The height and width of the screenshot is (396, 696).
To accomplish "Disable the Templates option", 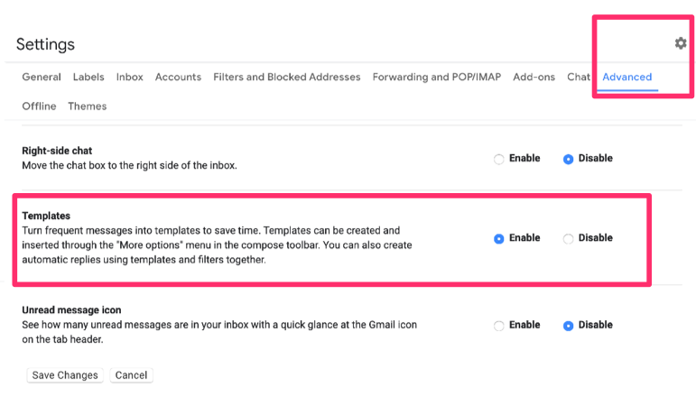I will [568, 238].
